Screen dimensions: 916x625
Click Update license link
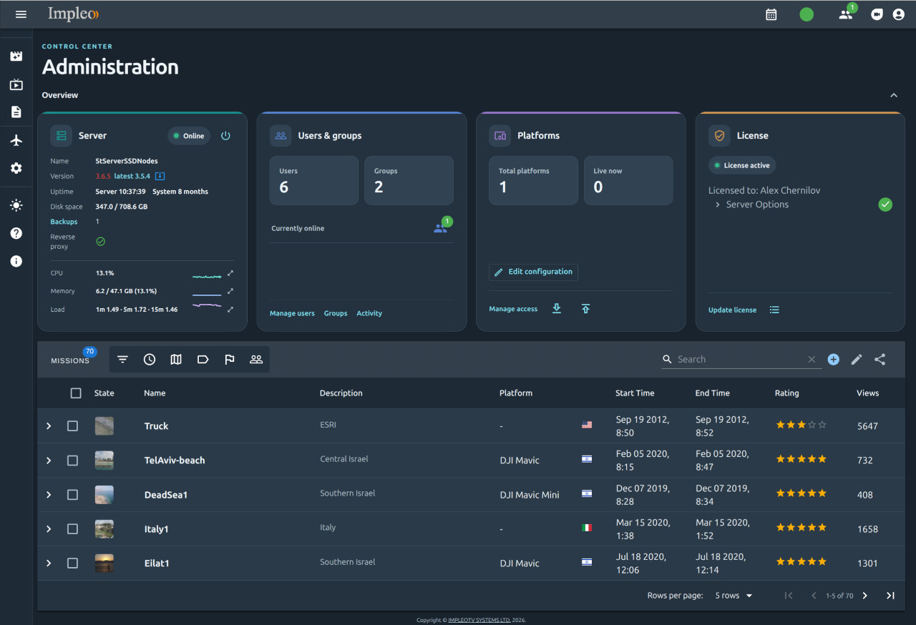point(732,310)
